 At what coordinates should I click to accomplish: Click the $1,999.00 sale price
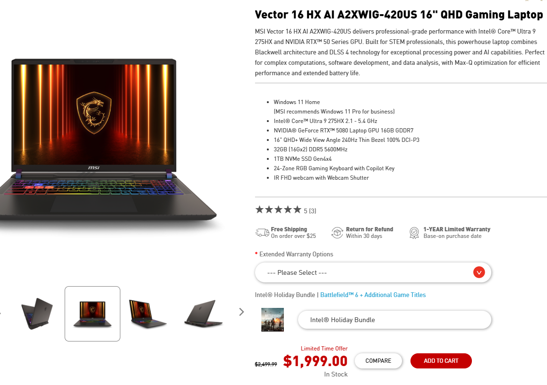point(316,361)
